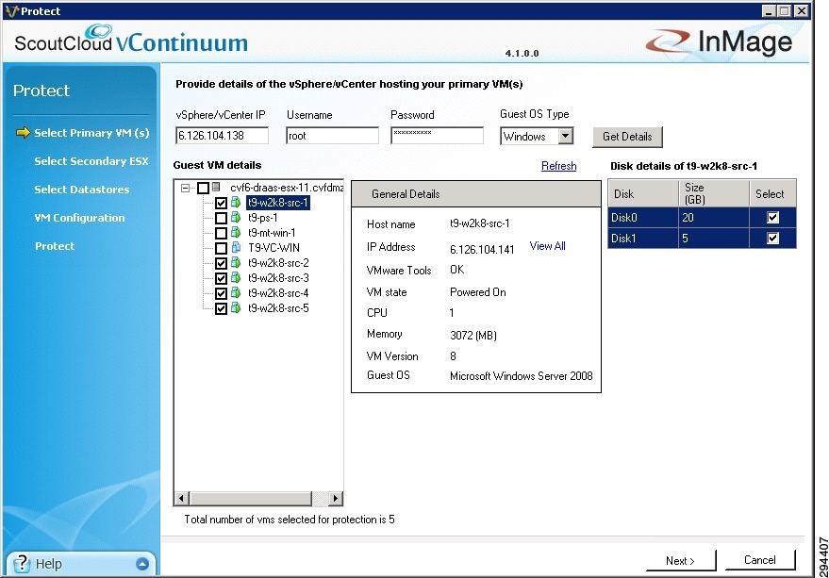Go to Select Primary VM(s) step
Image resolution: width=829 pixels, height=578 pixels.
coord(91,133)
